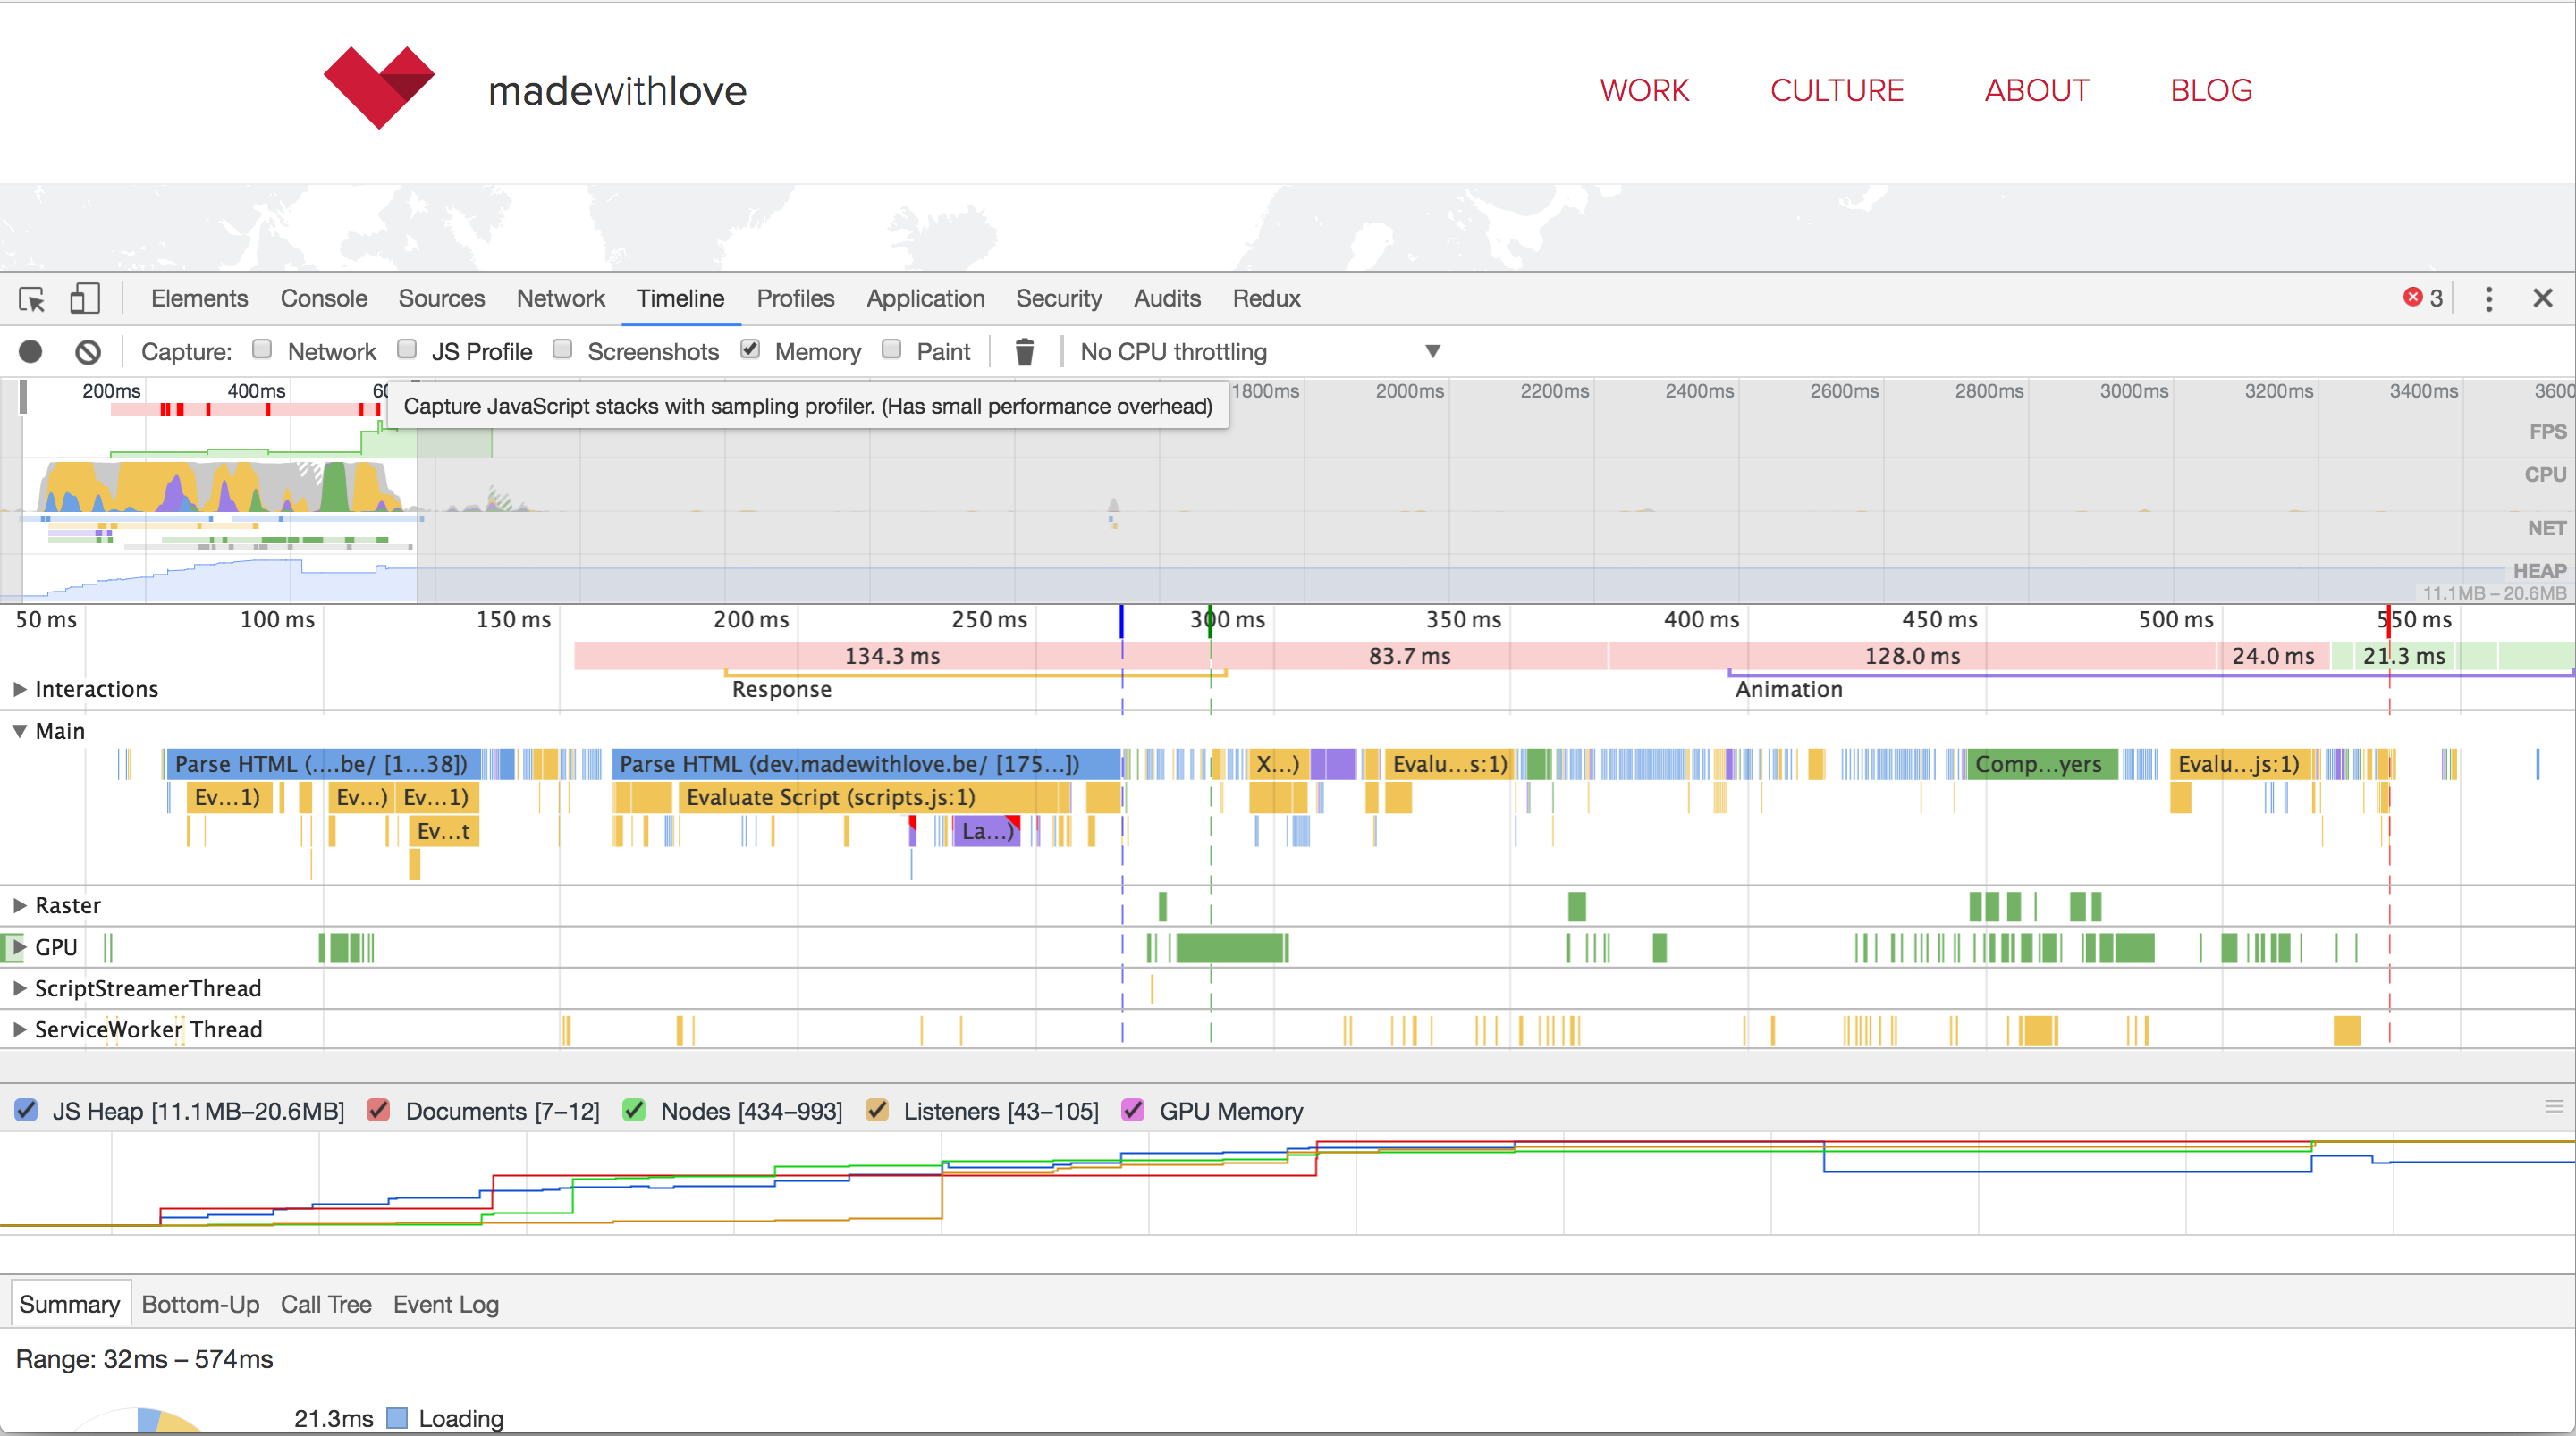Uncheck the Memory capture checkbox
Viewport: 2576px width, 1436px height.
(750, 349)
